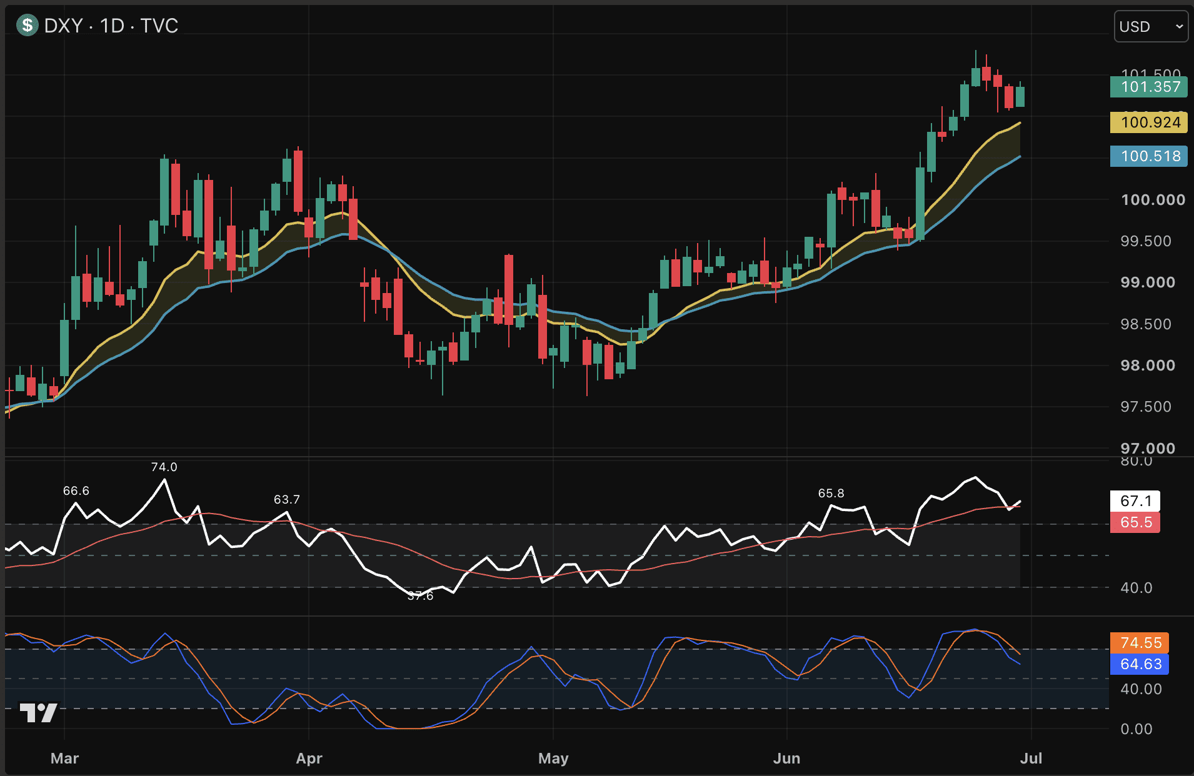Screen dimensions: 1194x776
Task: Click the Jun label on the time axis
Action: coord(786,759)
